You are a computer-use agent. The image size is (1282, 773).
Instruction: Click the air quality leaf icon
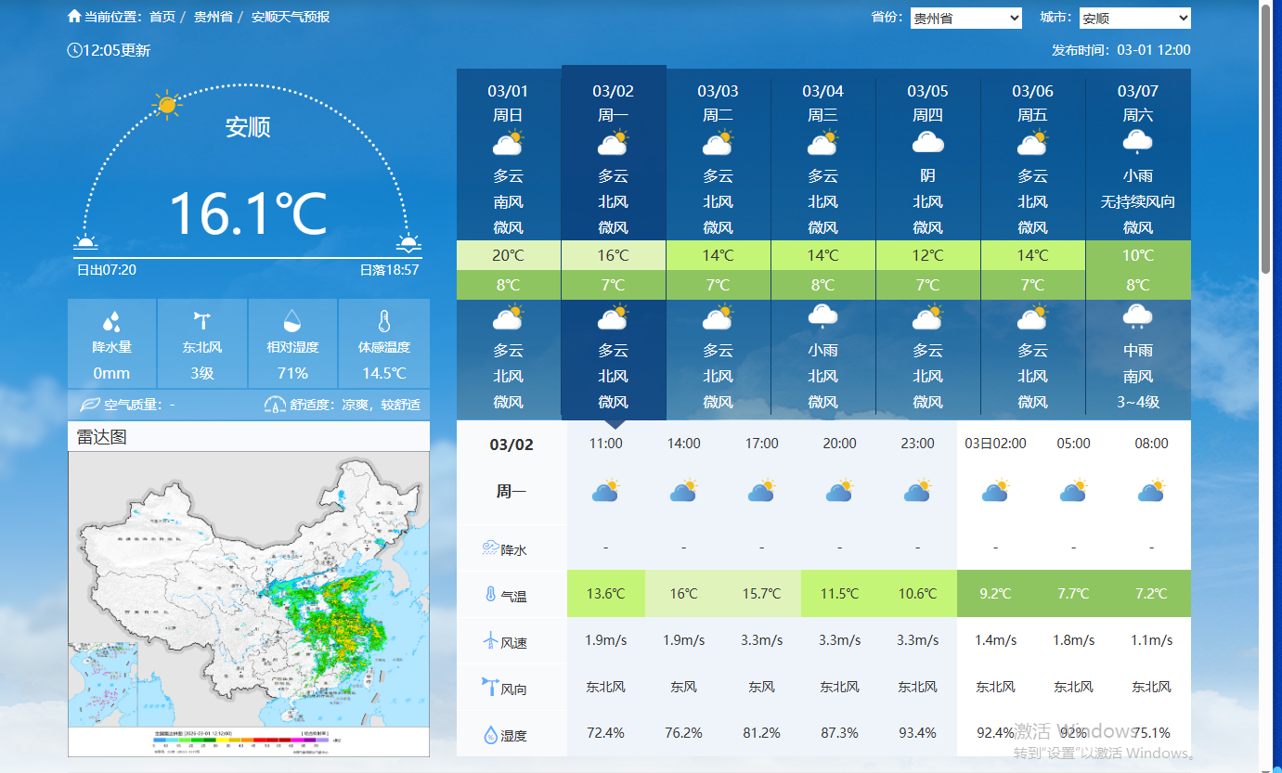click(x=89, y=405)
